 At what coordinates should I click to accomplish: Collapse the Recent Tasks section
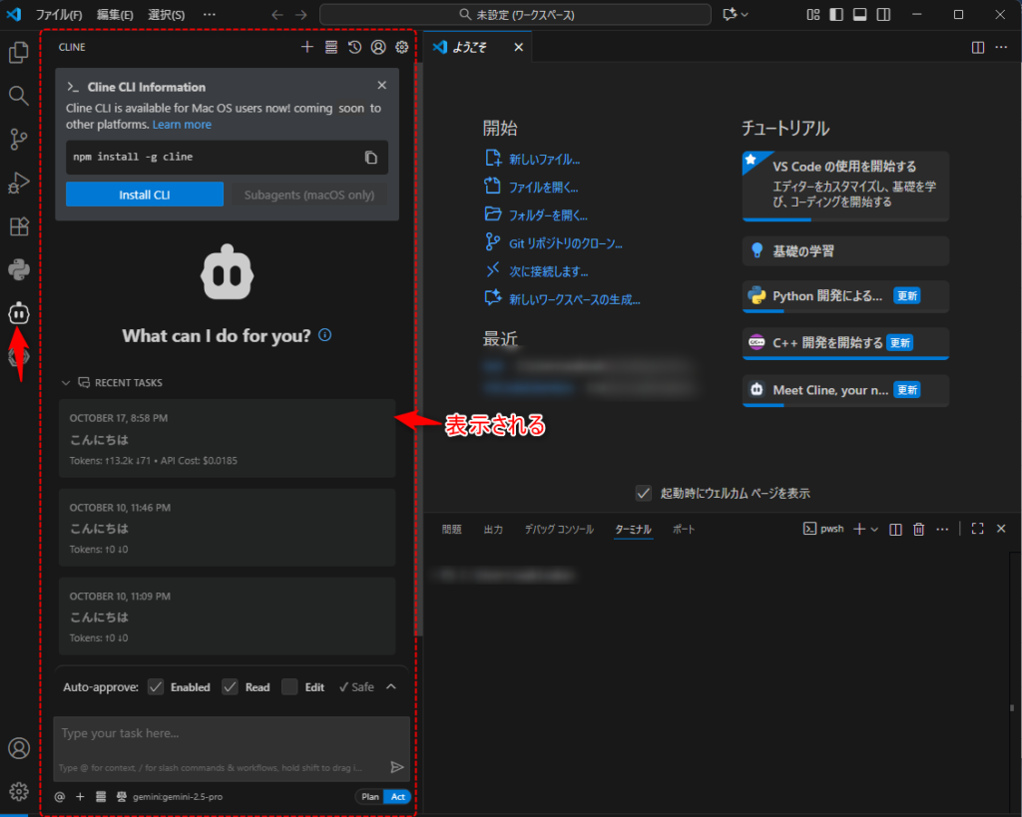[x=66, y=382]
